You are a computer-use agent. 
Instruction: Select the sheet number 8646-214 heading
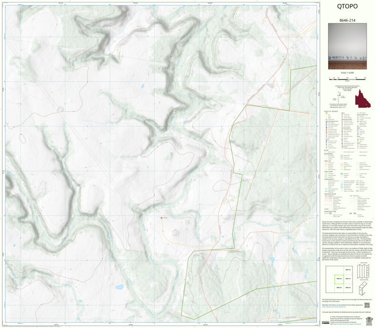point(347,21)
